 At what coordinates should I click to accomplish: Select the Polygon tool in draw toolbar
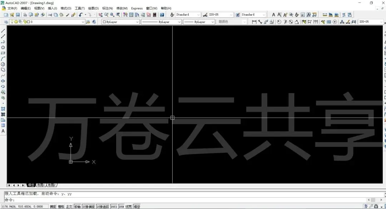pos(3,47)
